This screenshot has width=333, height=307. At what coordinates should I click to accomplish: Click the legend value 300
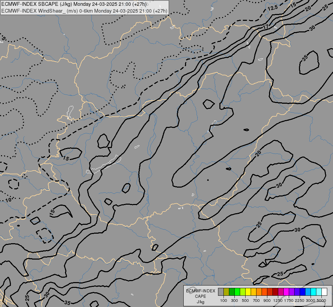(234, 301)
